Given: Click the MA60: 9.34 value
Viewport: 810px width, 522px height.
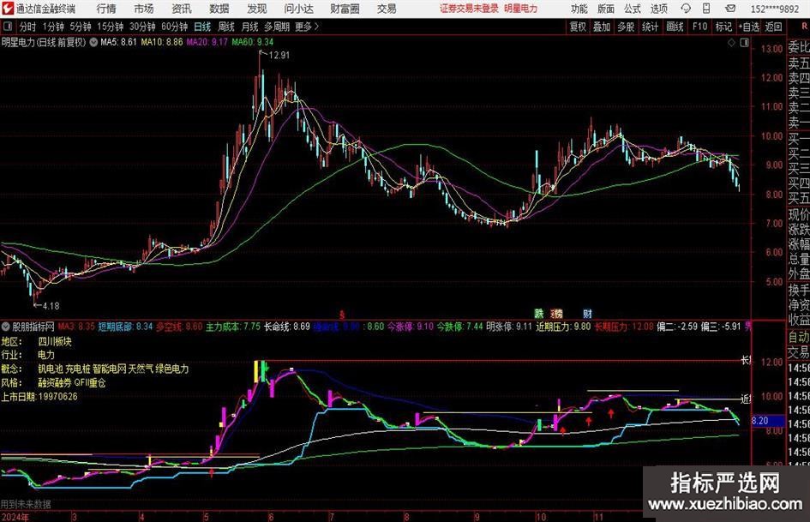Looking at the screenshot, I should pos(253,42).
